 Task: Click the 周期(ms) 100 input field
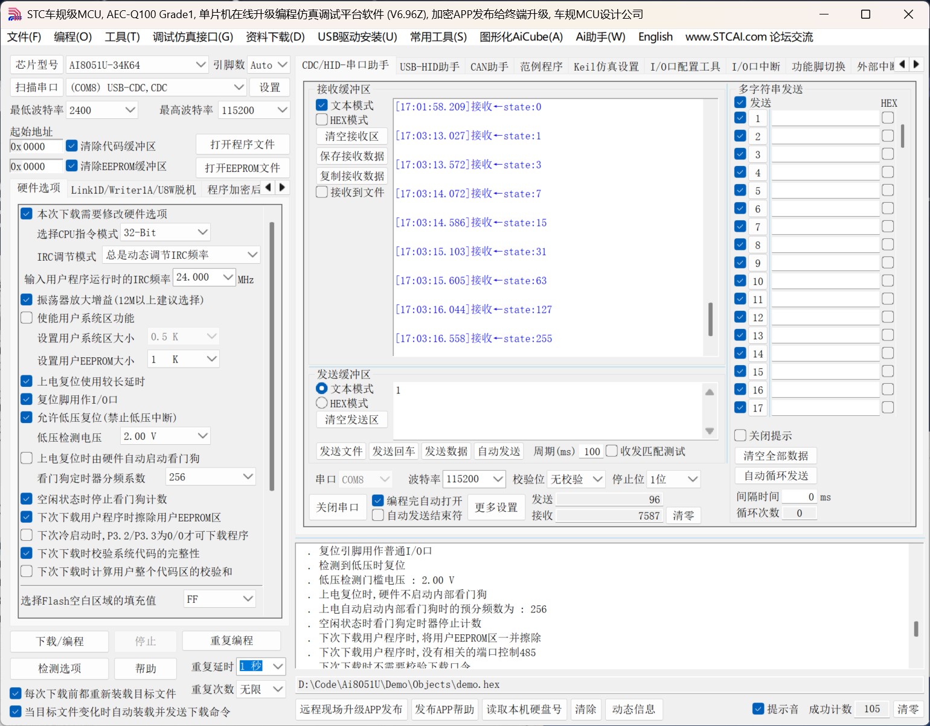(591, 451)
